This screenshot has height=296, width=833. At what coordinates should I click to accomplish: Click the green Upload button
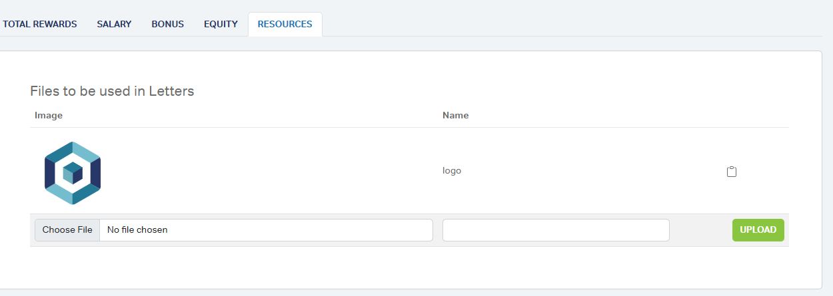pyautogui.click(x=758, y=229)
